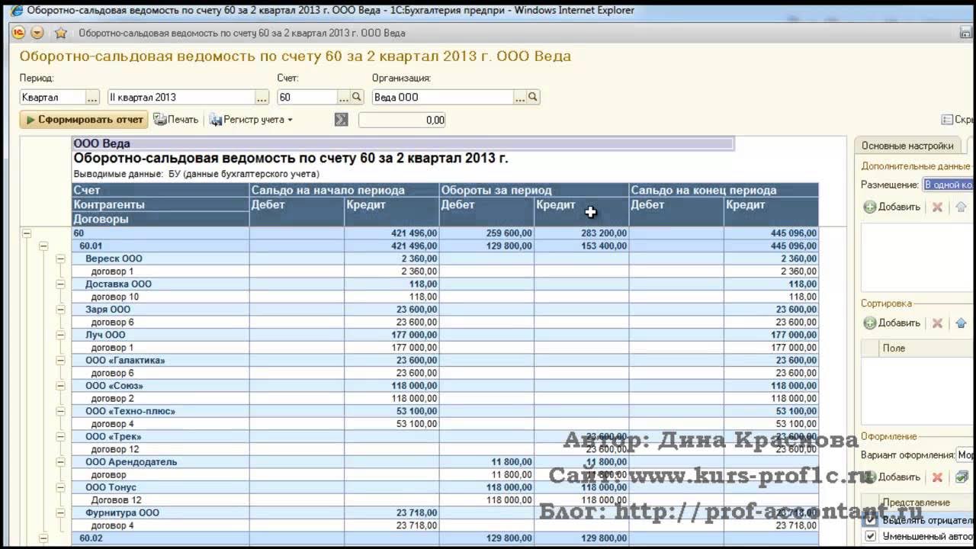Open the navigation history arrow button
Viewport: 976px width, 549px height.
37,33
